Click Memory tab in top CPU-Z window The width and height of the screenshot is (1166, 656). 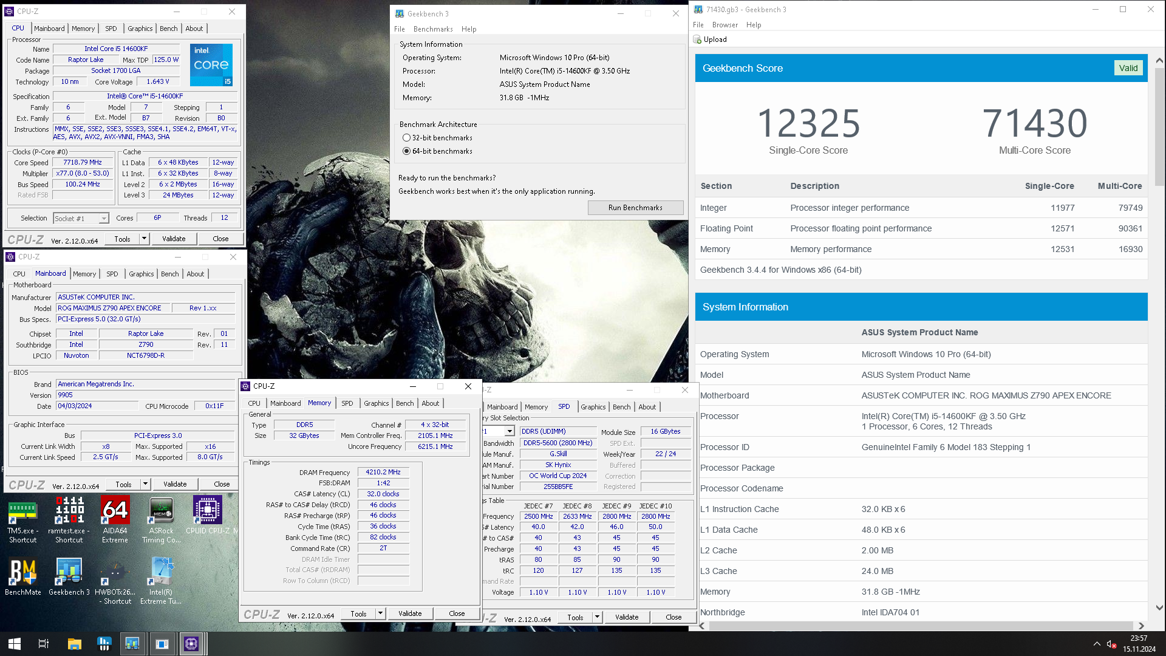[x=83, y=29]
